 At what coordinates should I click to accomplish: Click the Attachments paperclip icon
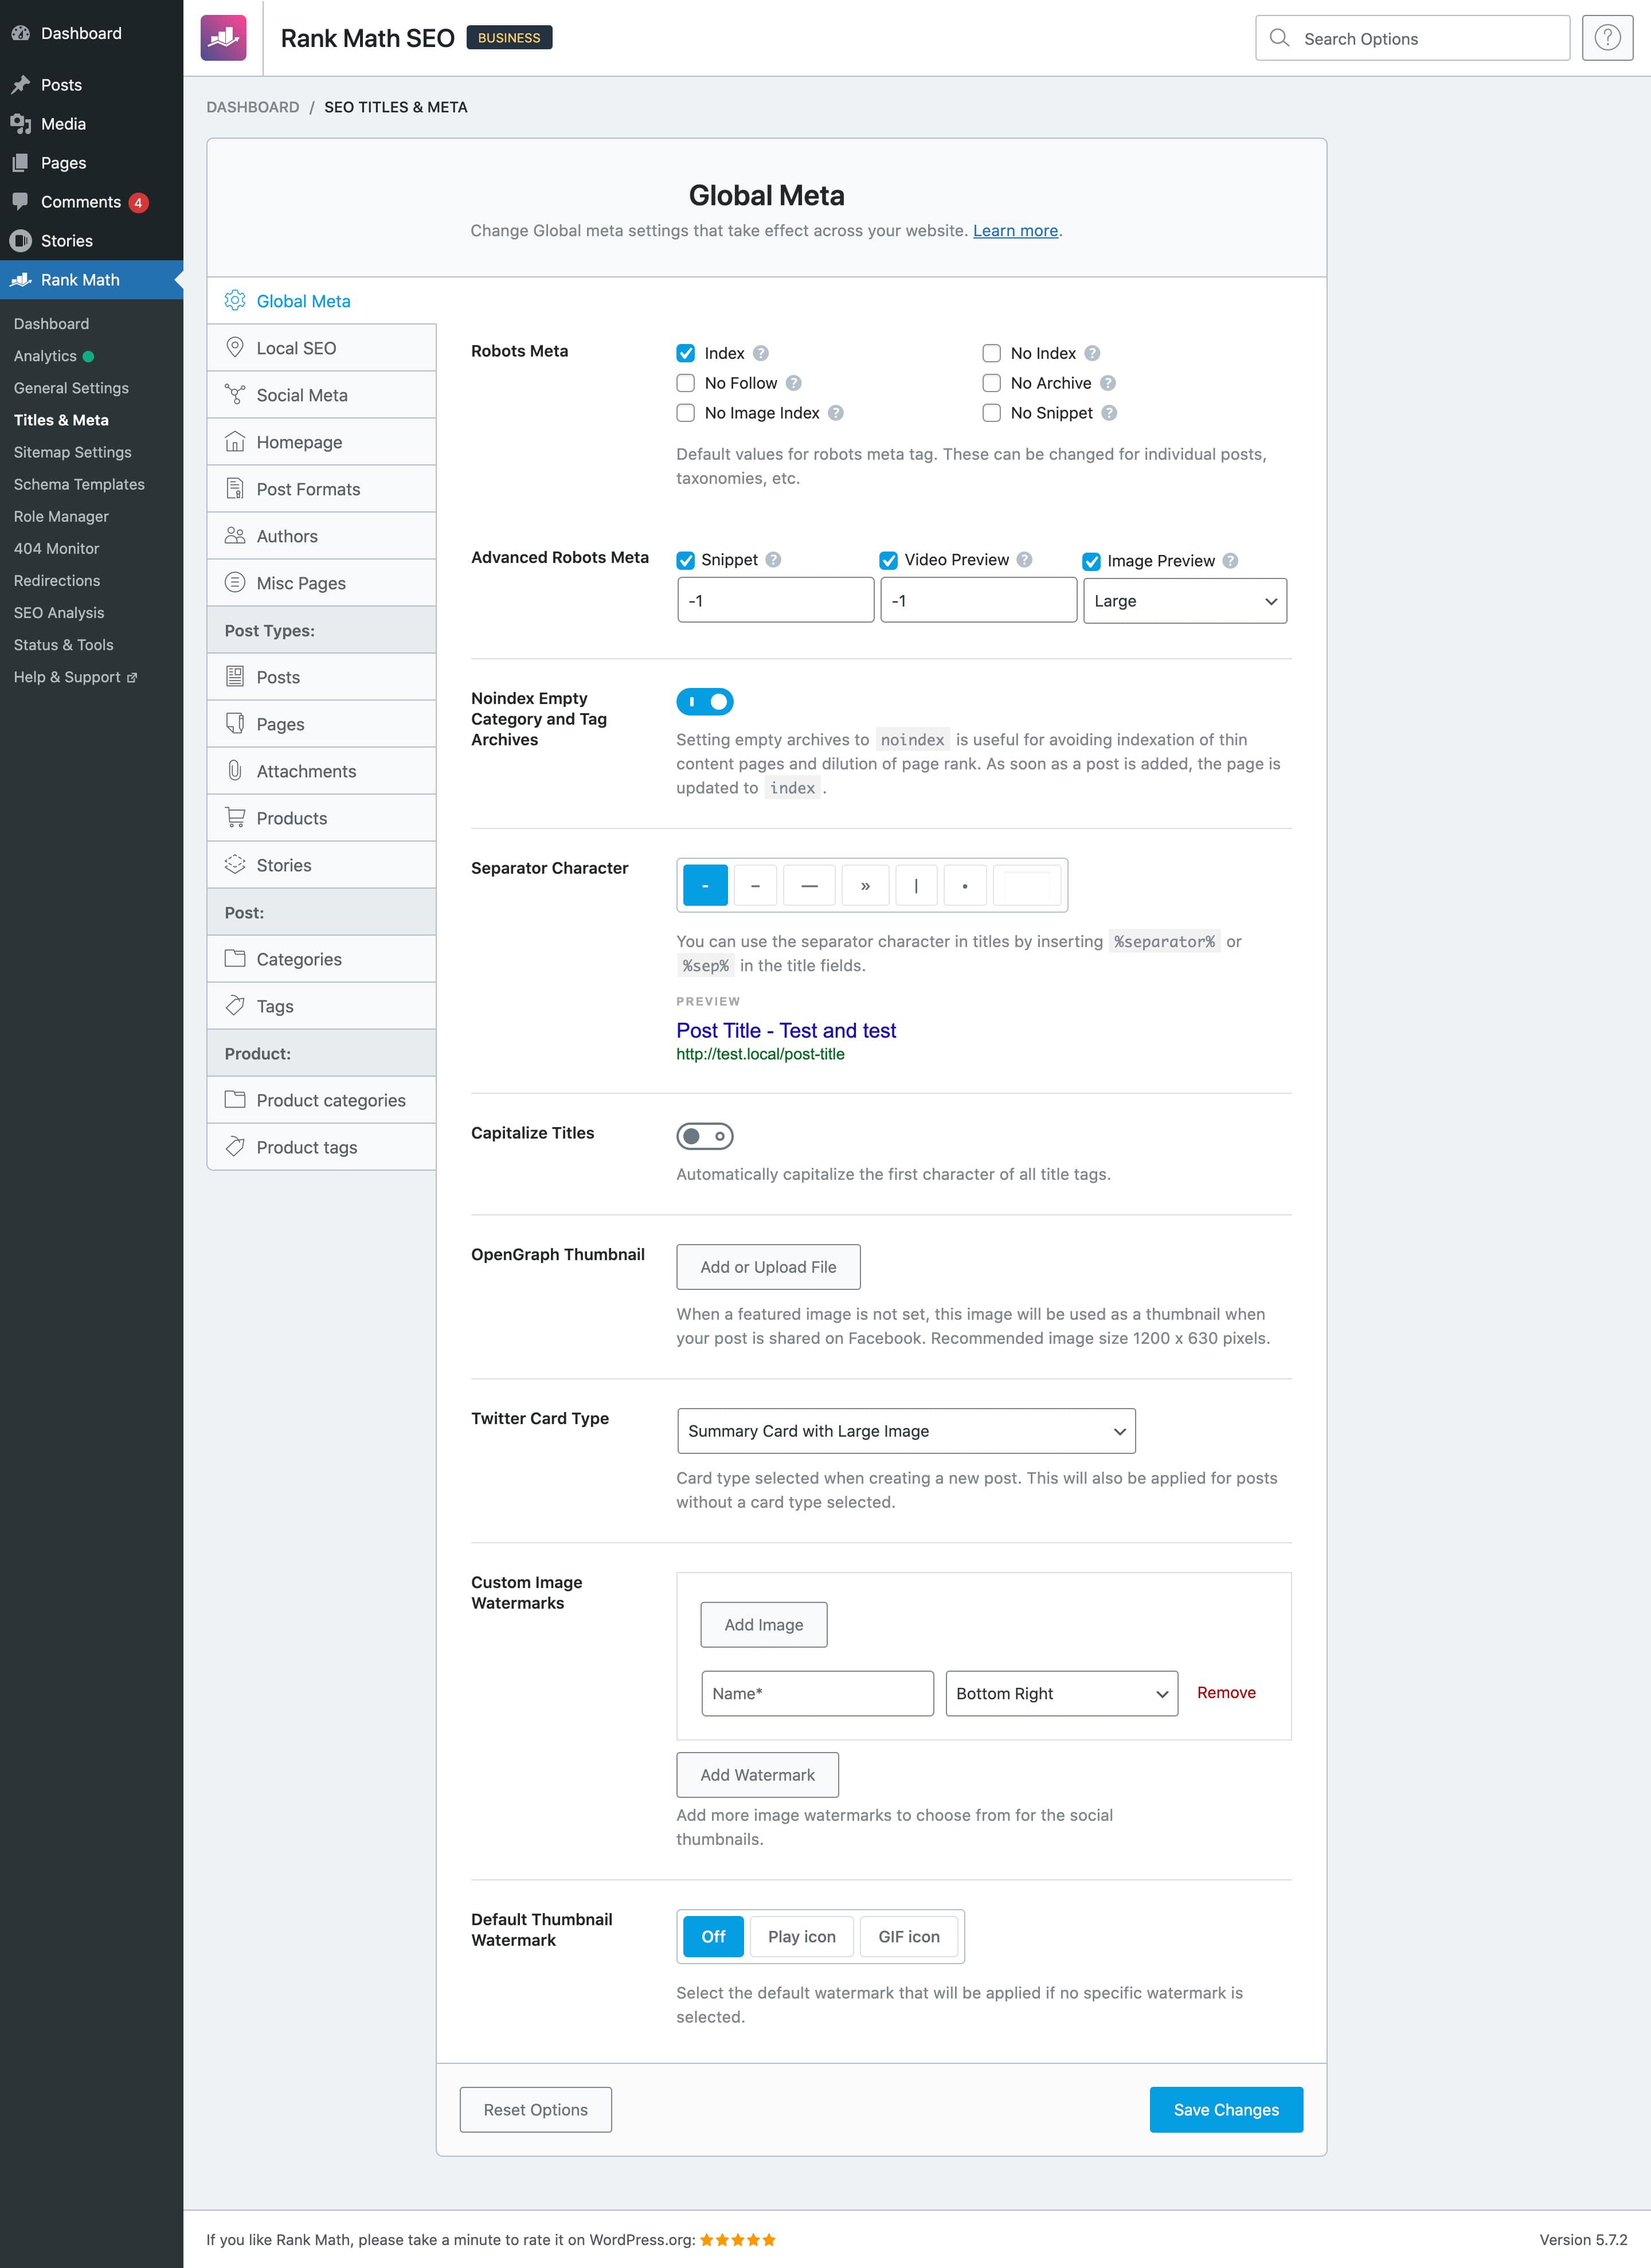coord(235,770)
